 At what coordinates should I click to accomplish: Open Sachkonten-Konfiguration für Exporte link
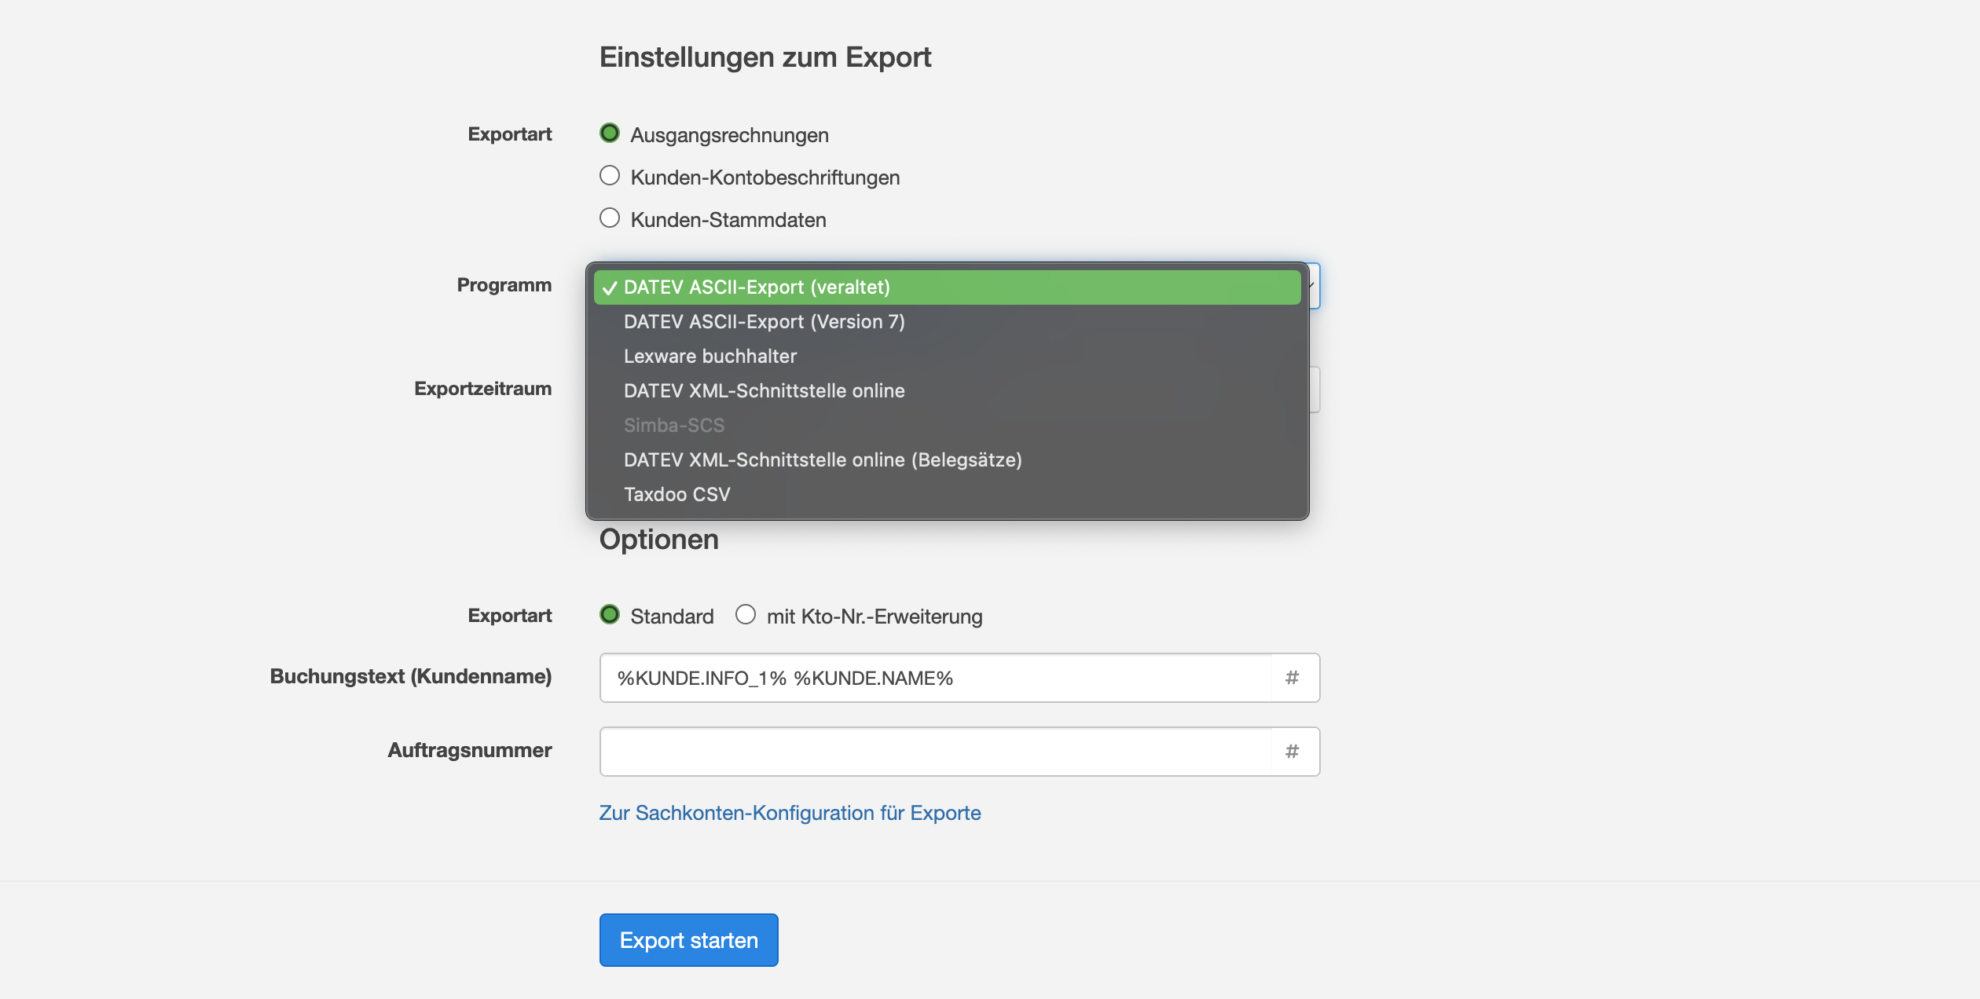coord(790,813)
